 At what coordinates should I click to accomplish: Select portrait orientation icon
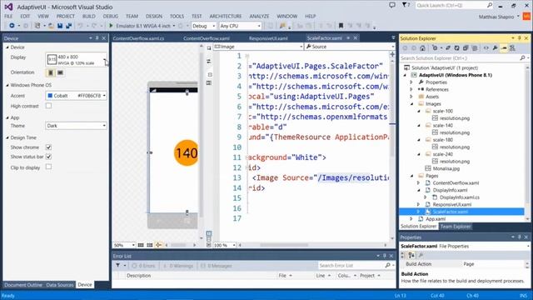pos(51,72)
